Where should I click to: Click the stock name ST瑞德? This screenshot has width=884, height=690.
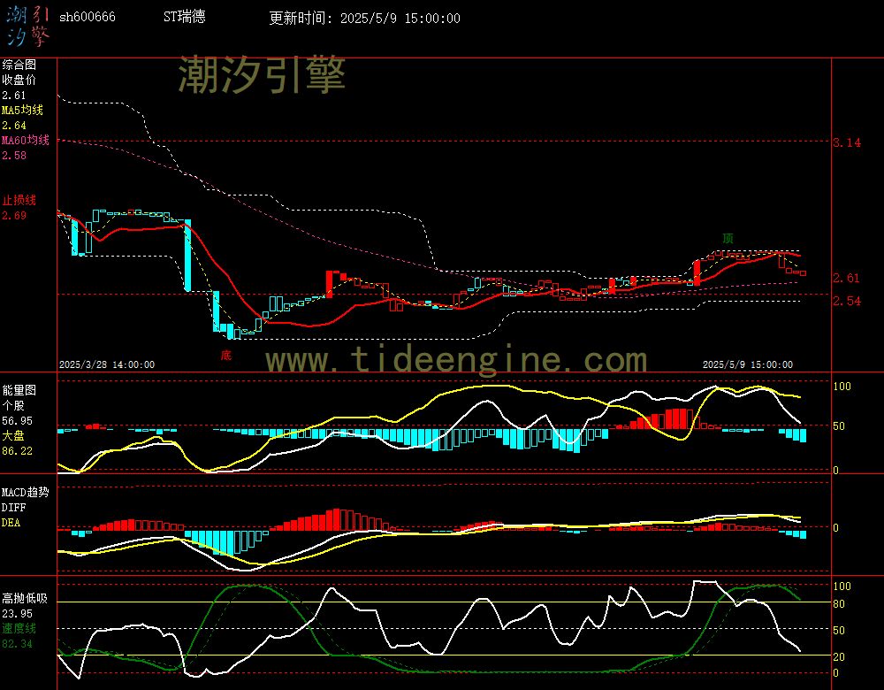pos(185,17)
